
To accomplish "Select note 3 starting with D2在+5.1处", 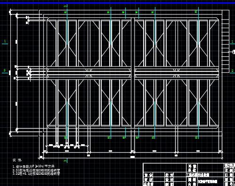I will point(36,173).
